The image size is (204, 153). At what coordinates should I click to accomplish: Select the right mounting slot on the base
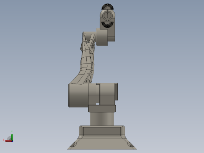(130, 144)
